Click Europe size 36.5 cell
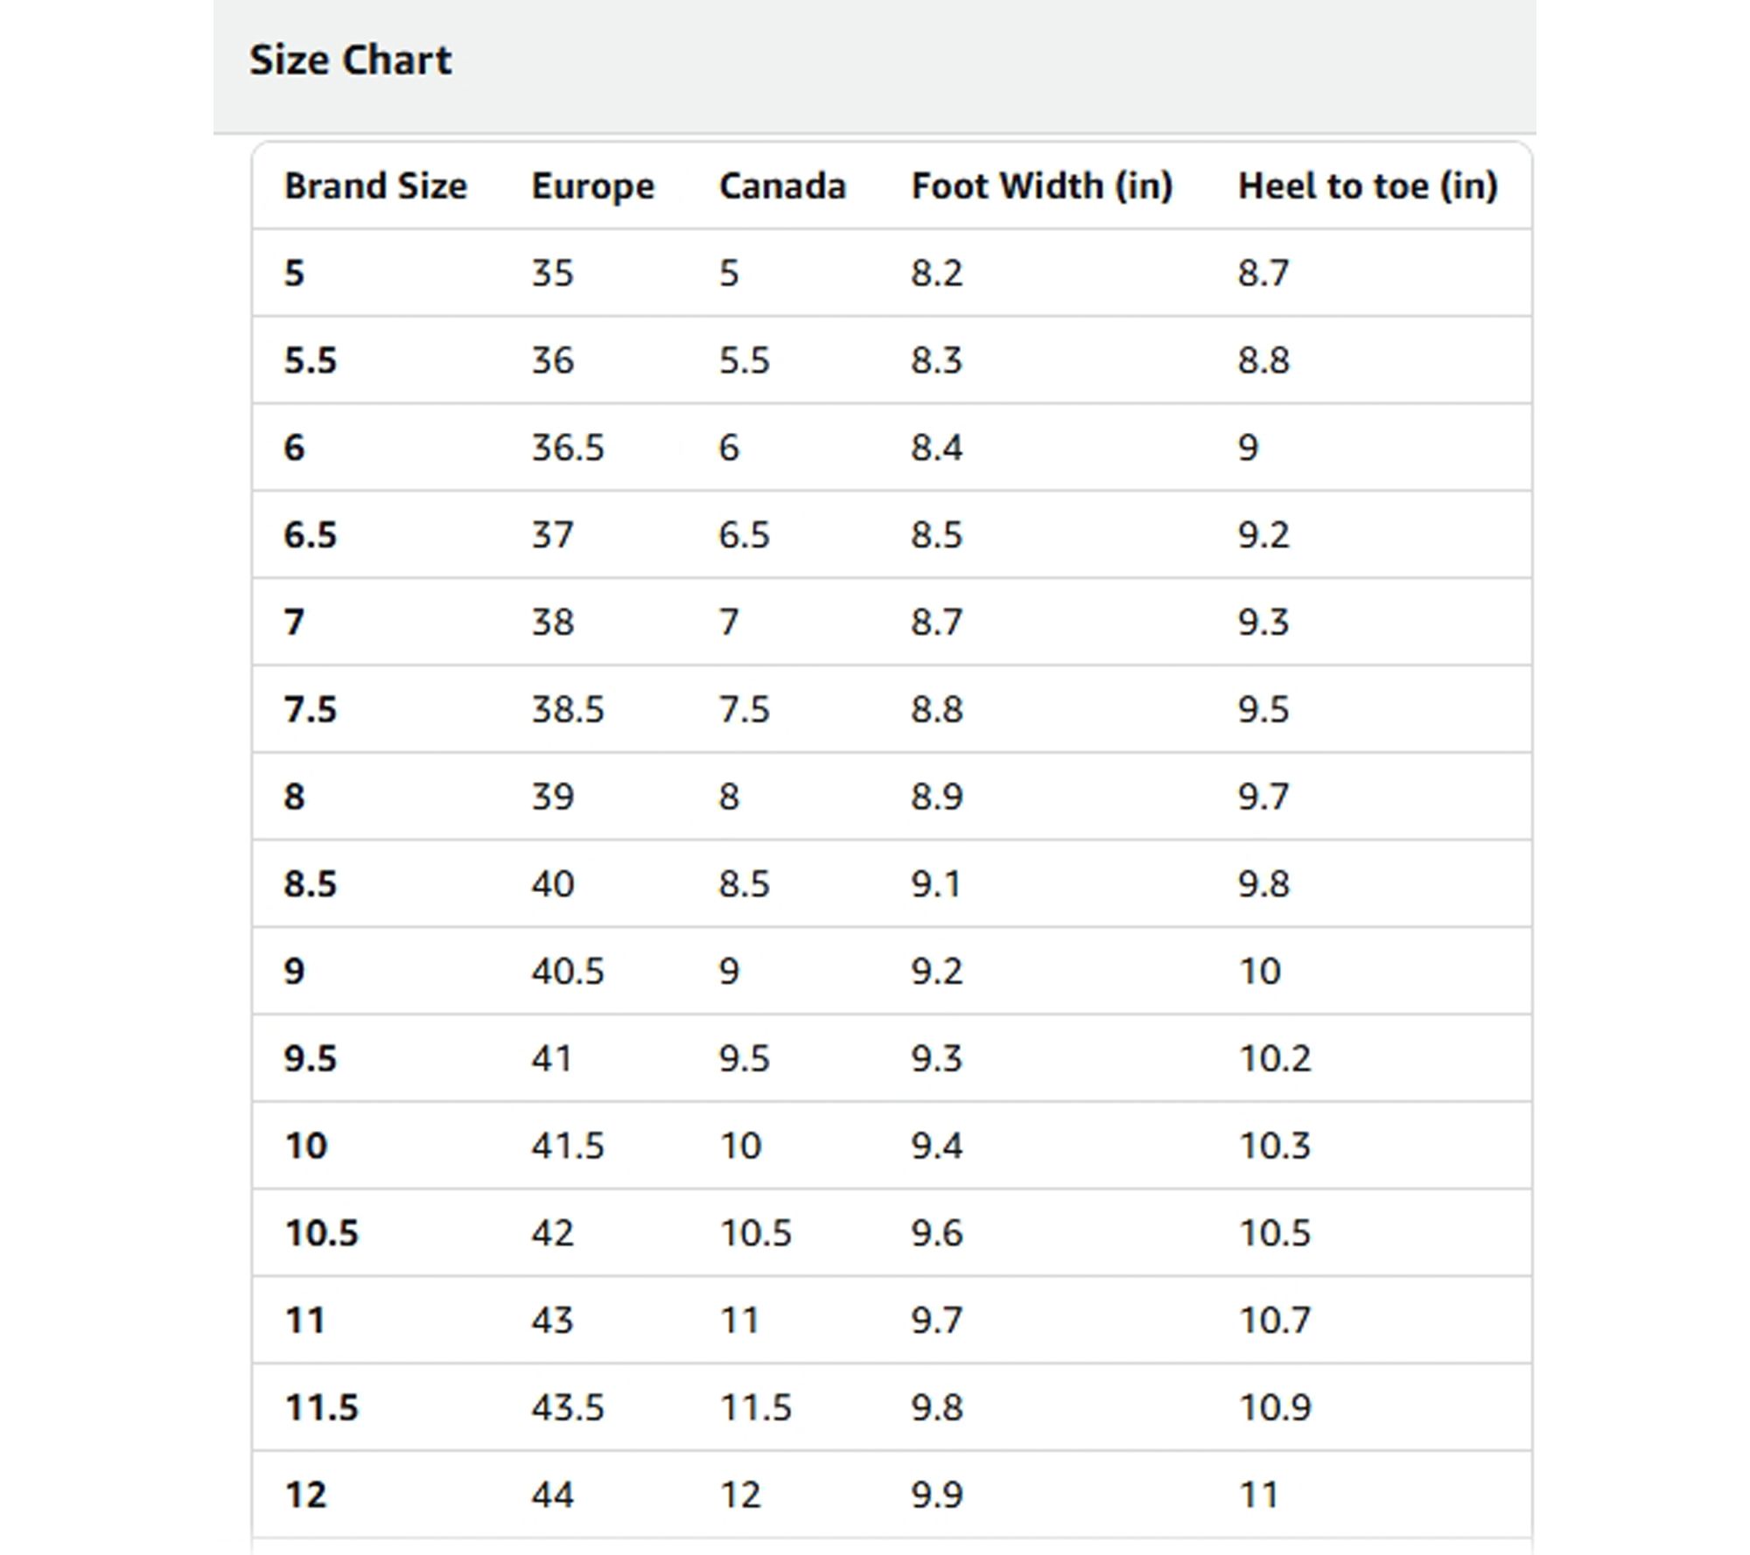This screenshot has height=1555, width=1750. [567, 448]
